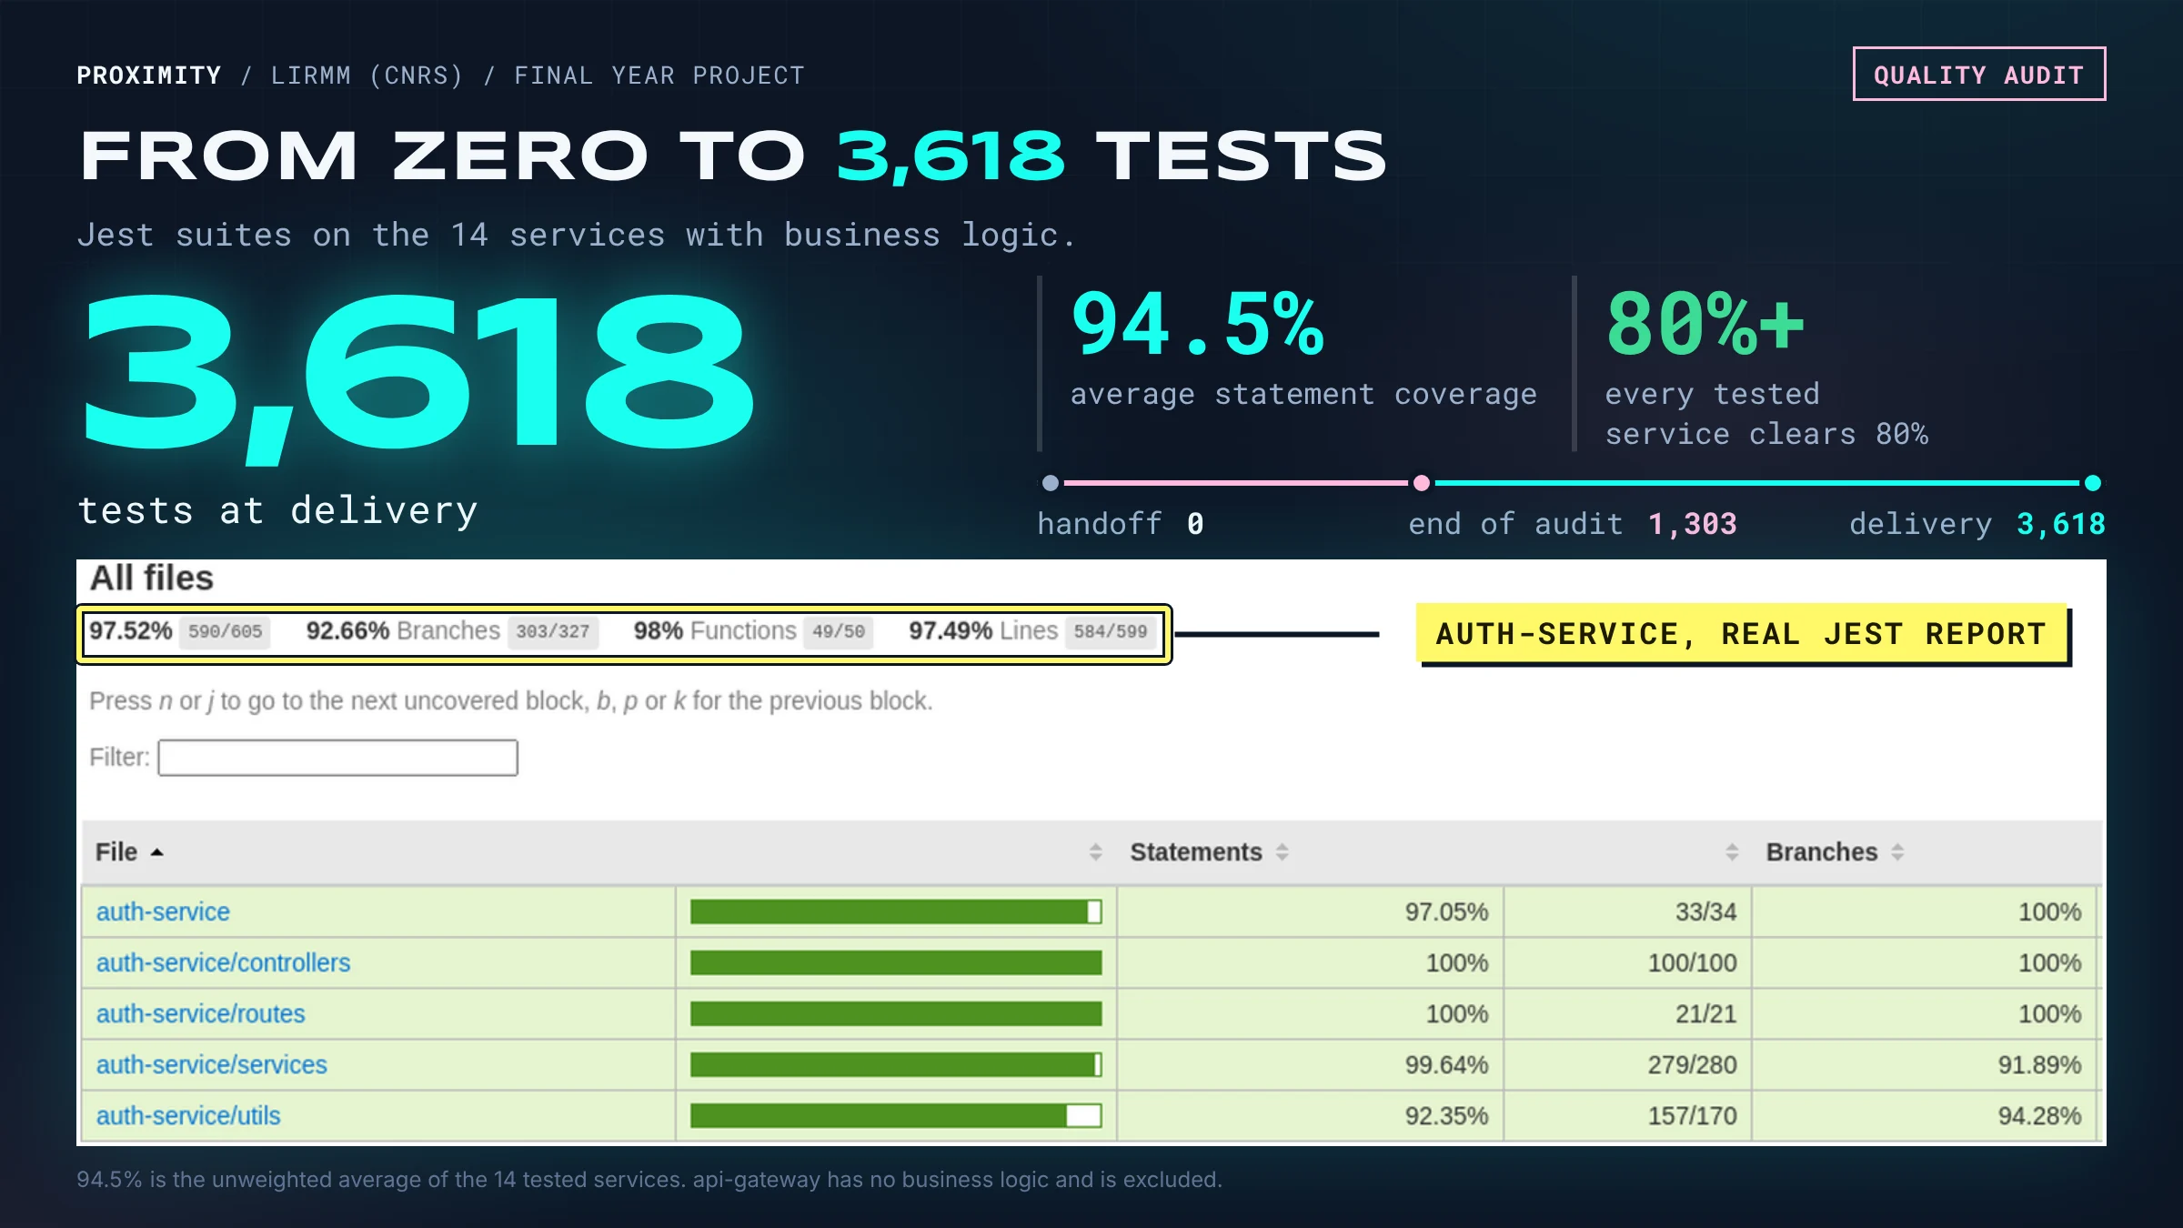Screen dimensions: 2183x1228
Task: Click the auth-service statement coverage bar
Action: click(896, 911)
